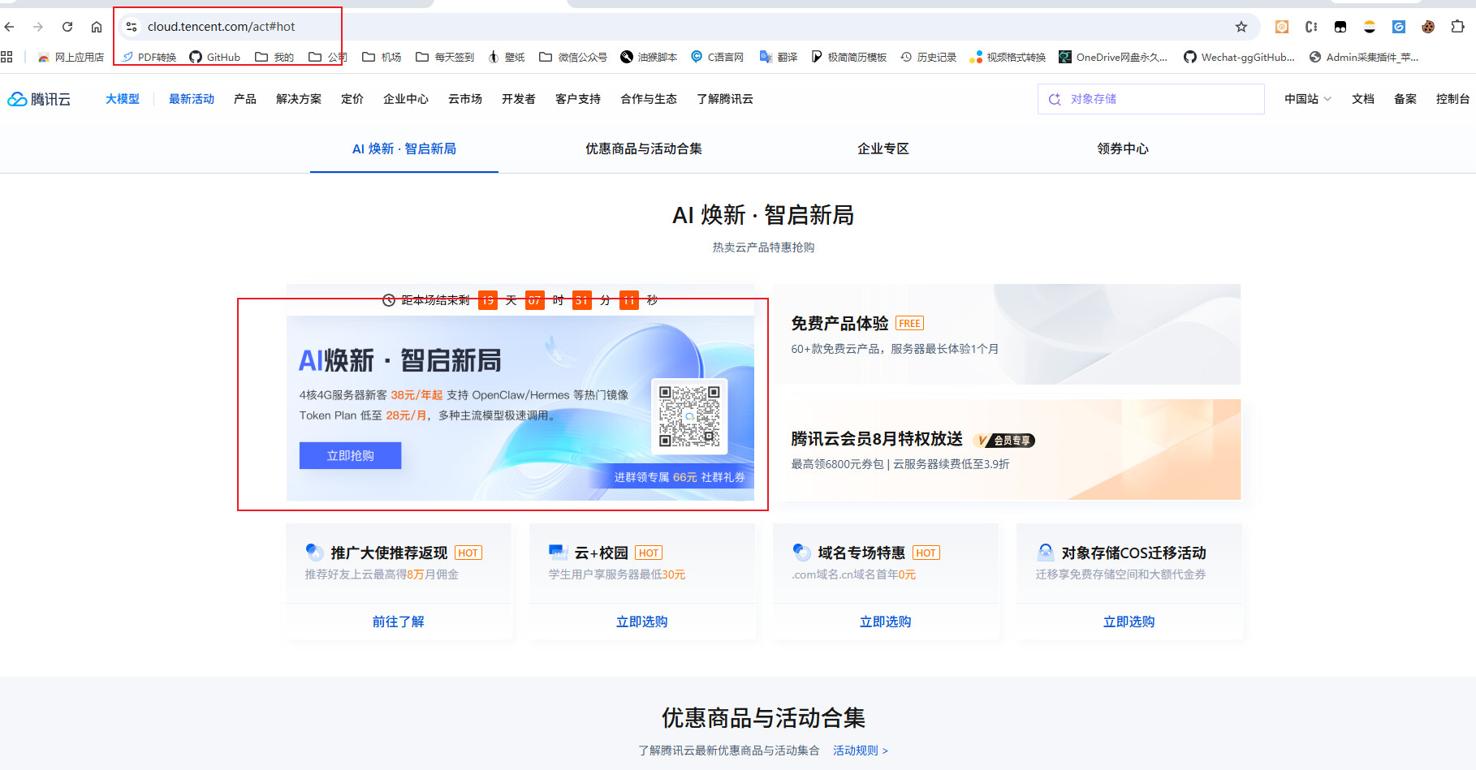Switch to the 企业专区 tab
The height and width of the screenshot is (770, 1476).
point(883,148)
